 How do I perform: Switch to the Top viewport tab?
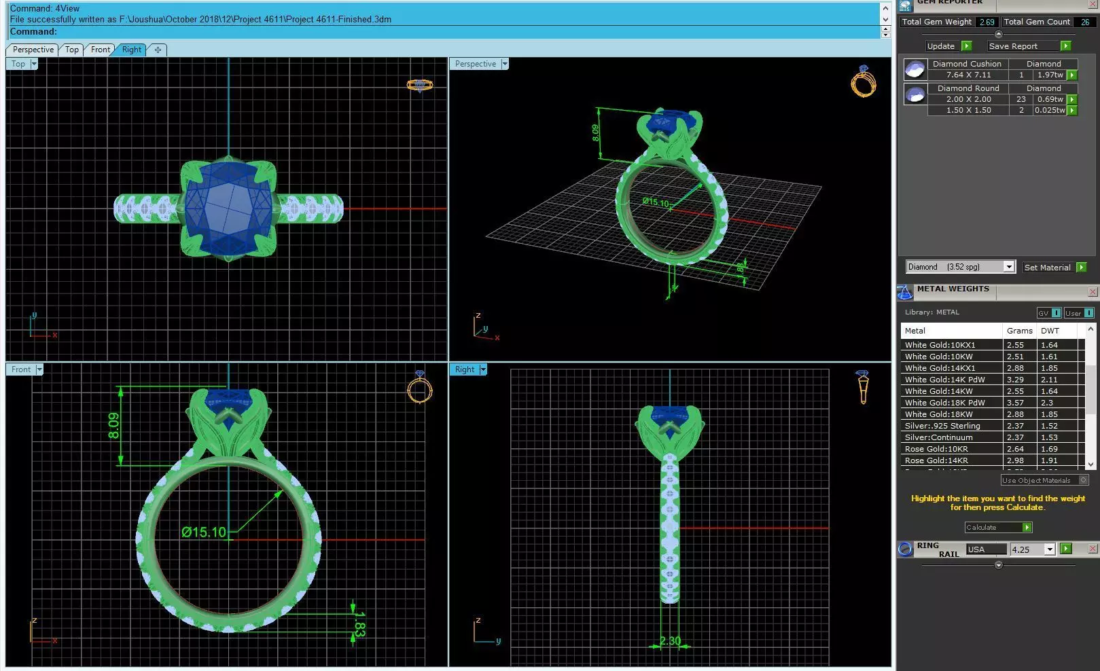(71, 50)
